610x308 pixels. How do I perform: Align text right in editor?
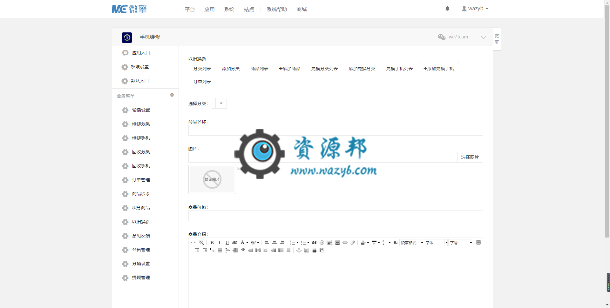[x=282, y=243]
